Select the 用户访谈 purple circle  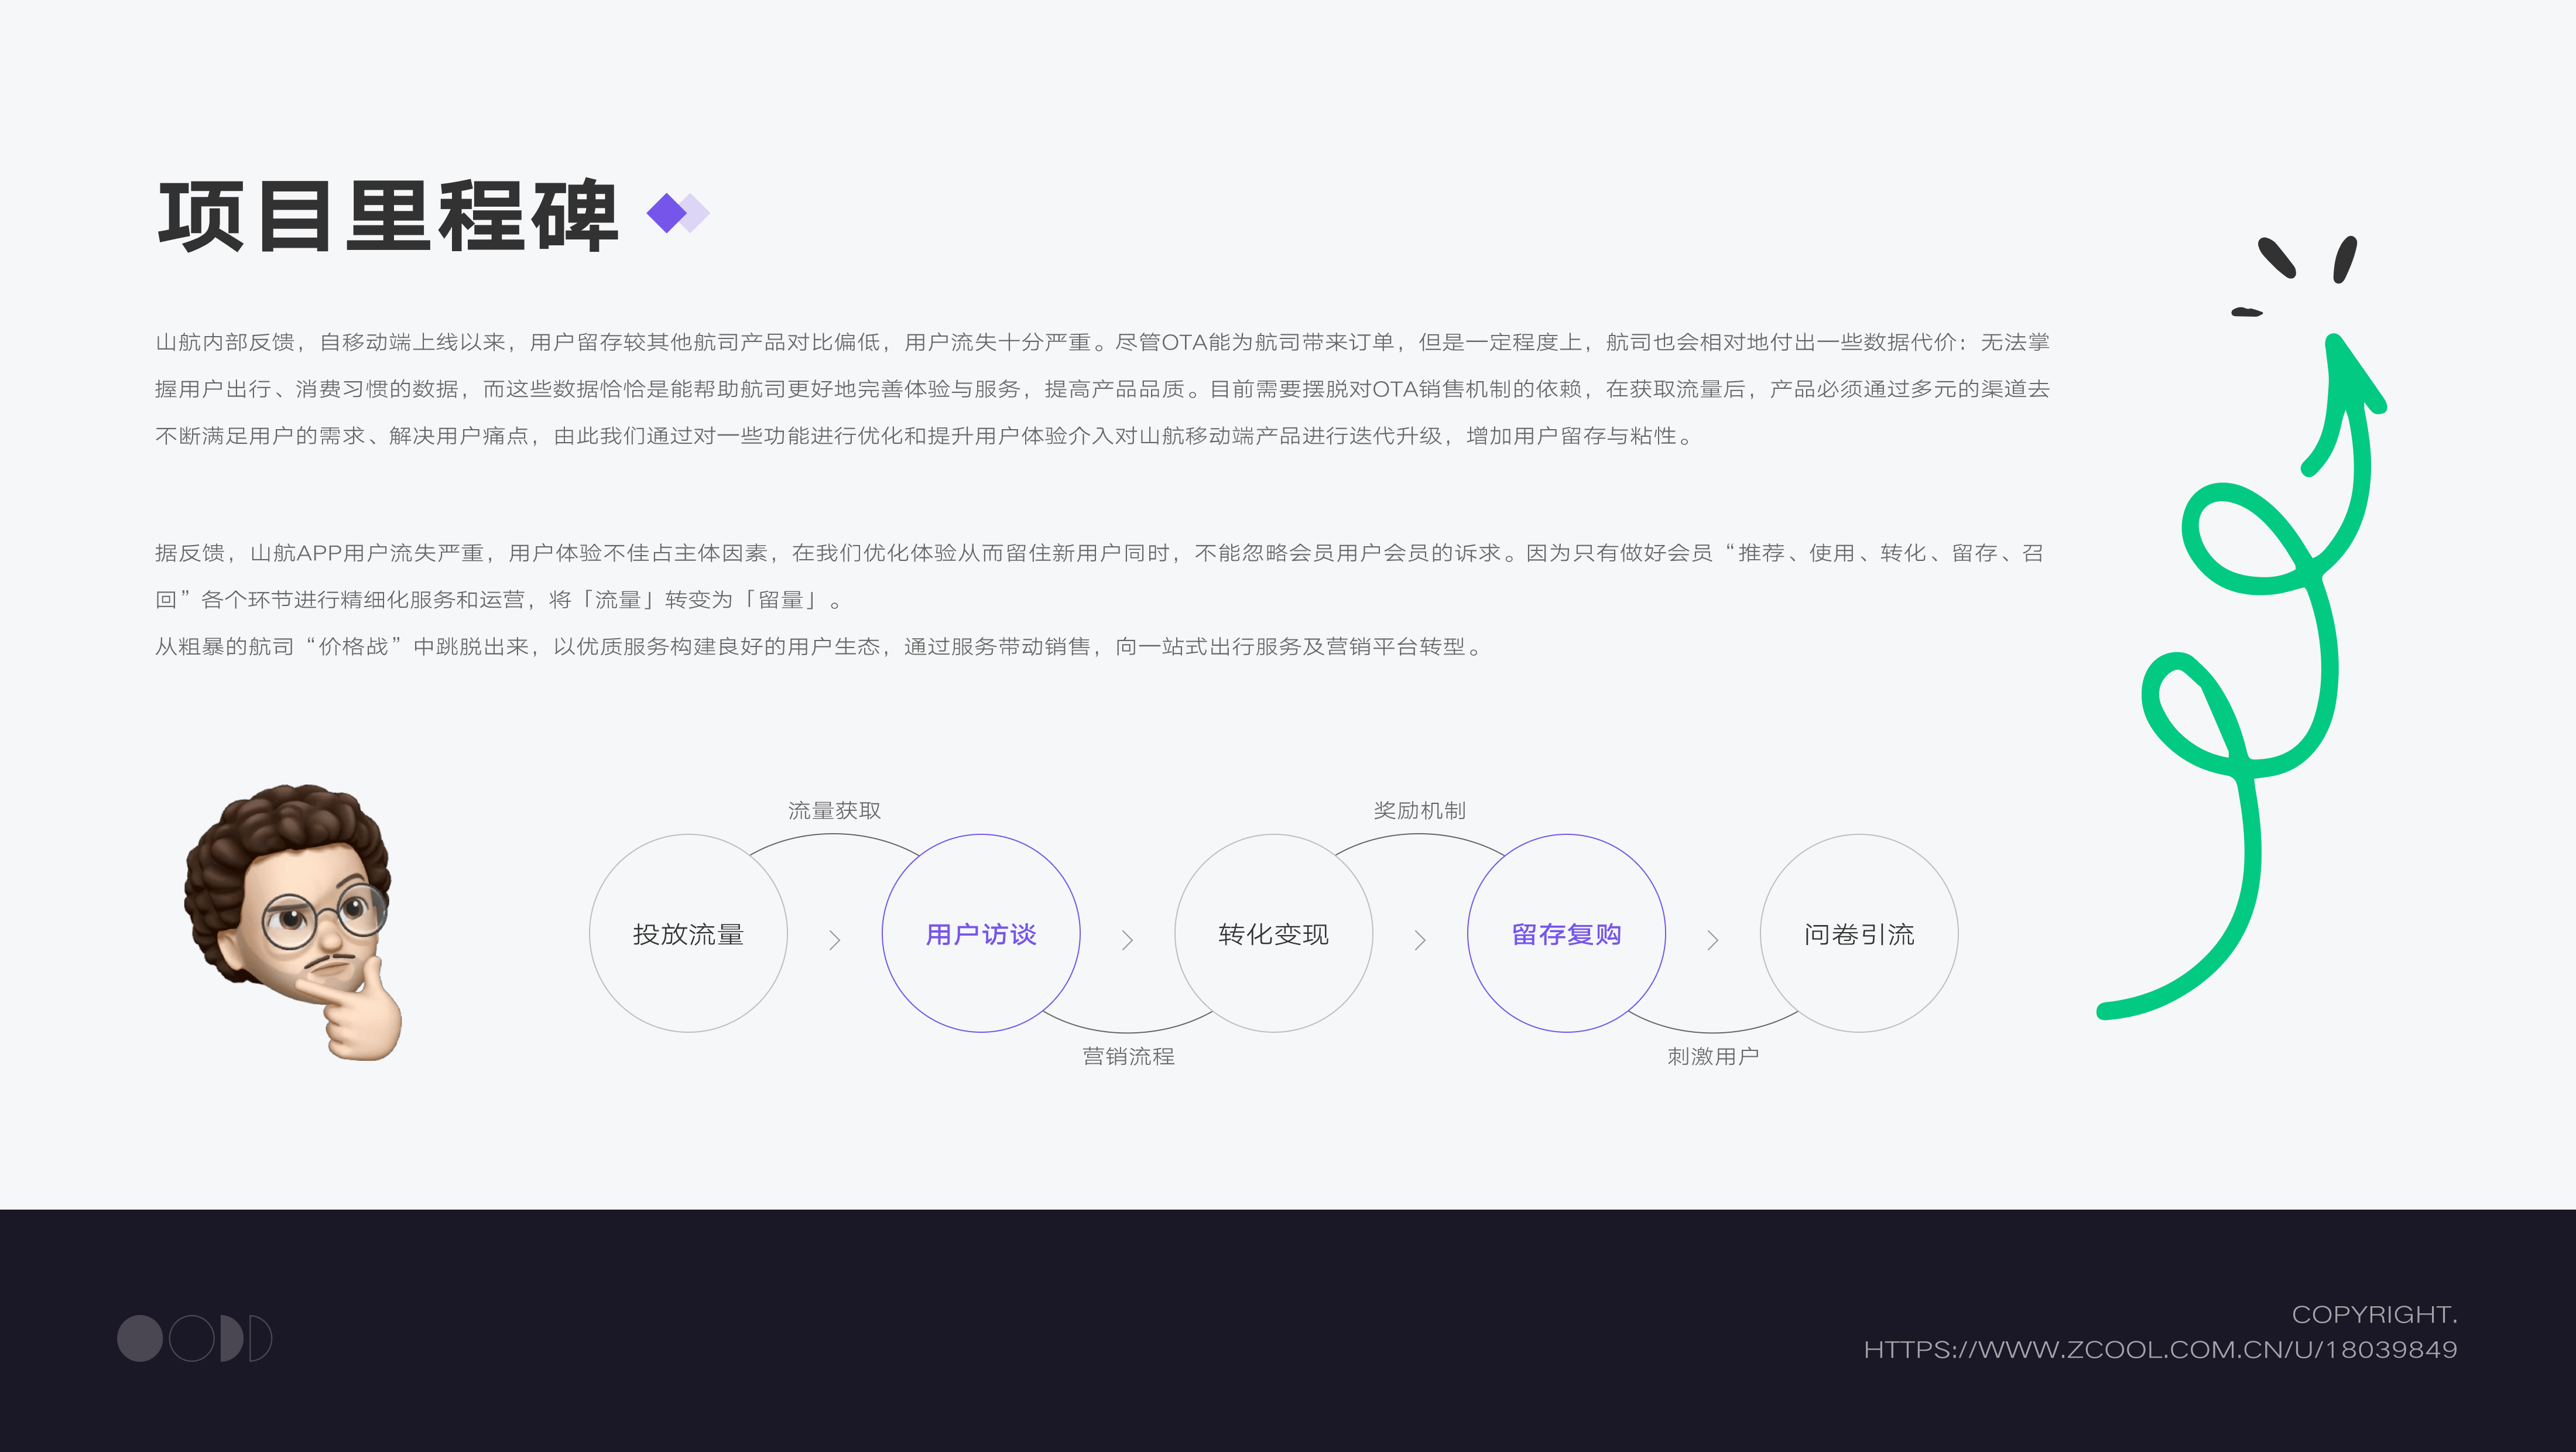[x=981, y=933]
